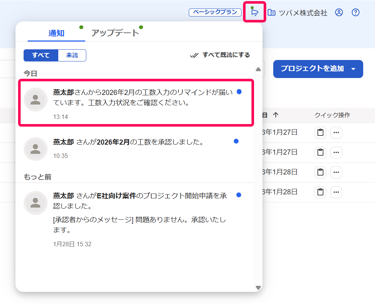Open more options in second 1月27日 row
This screenshot has height=304, width=375.
(x=336, y=152)
